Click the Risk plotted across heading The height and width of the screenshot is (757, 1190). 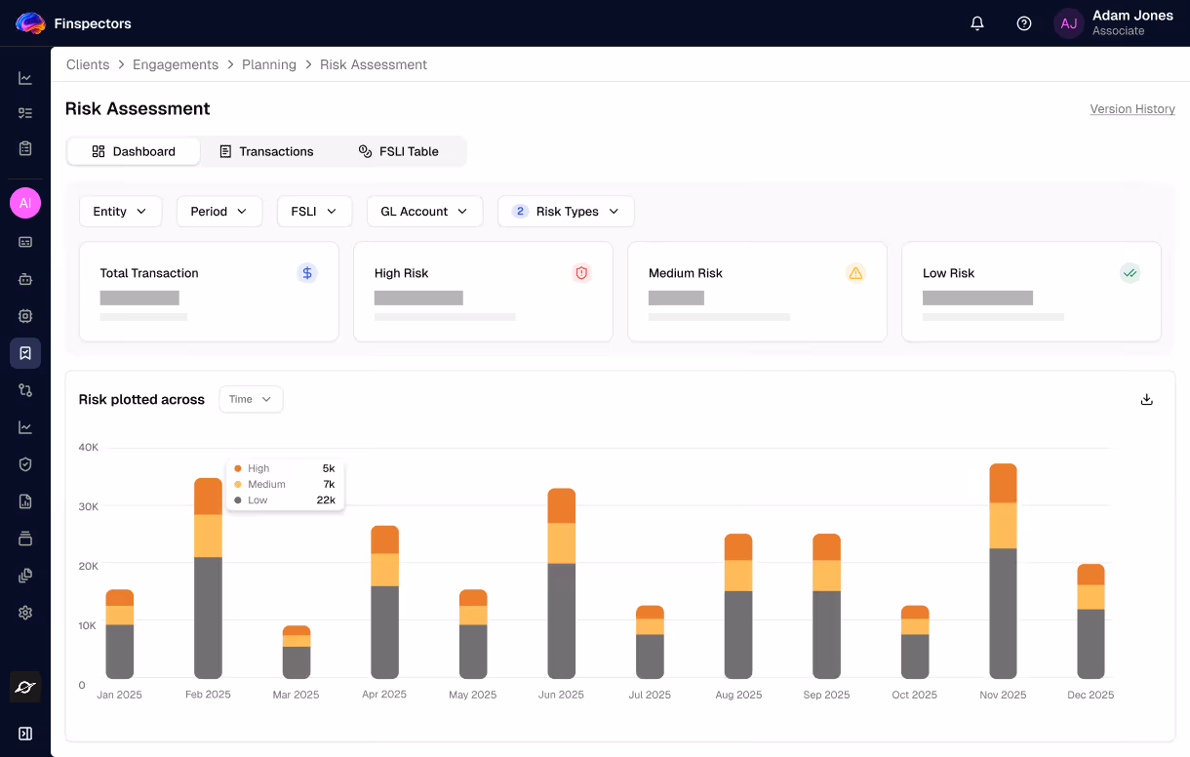[141, 399]
